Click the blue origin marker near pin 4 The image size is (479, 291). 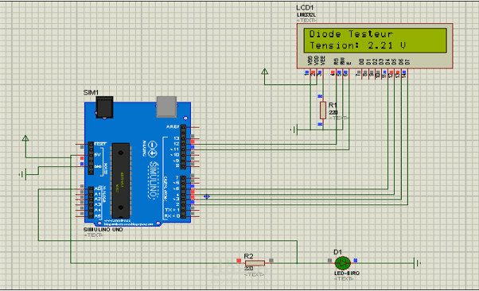tap(207, 196)
